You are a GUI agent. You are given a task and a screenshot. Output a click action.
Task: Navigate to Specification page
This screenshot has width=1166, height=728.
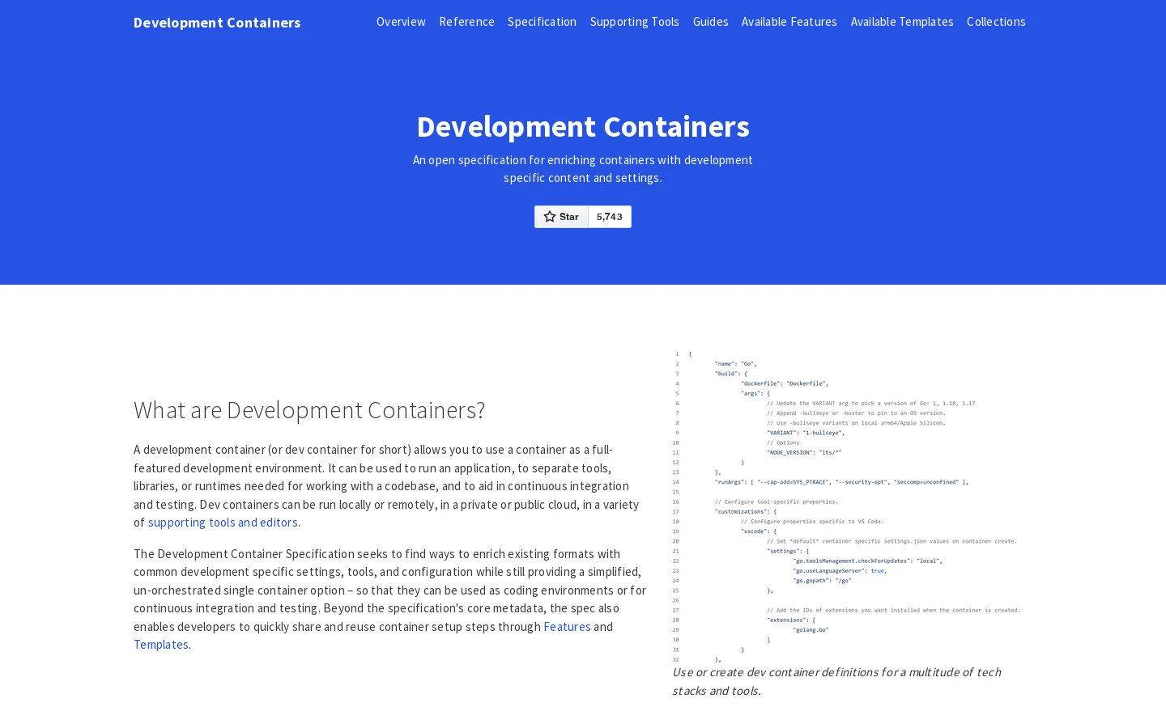click(542, 22)
